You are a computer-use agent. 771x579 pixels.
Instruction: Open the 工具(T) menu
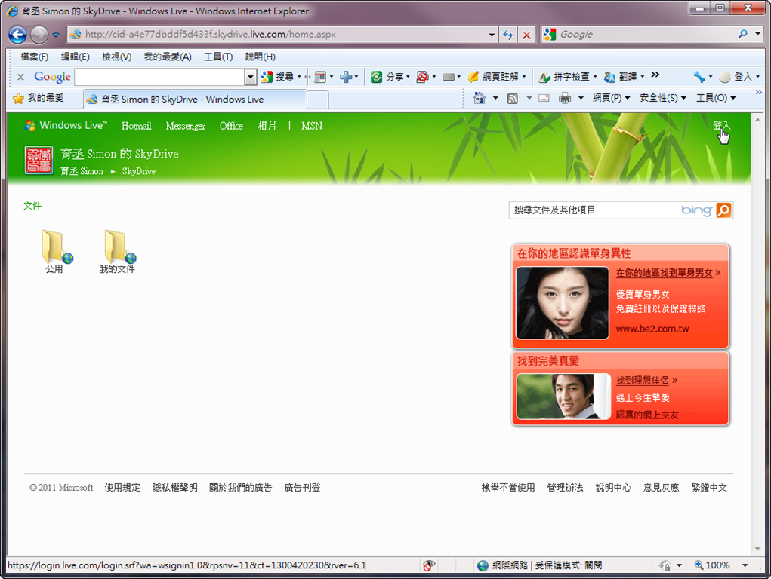(x=218, y=57)
